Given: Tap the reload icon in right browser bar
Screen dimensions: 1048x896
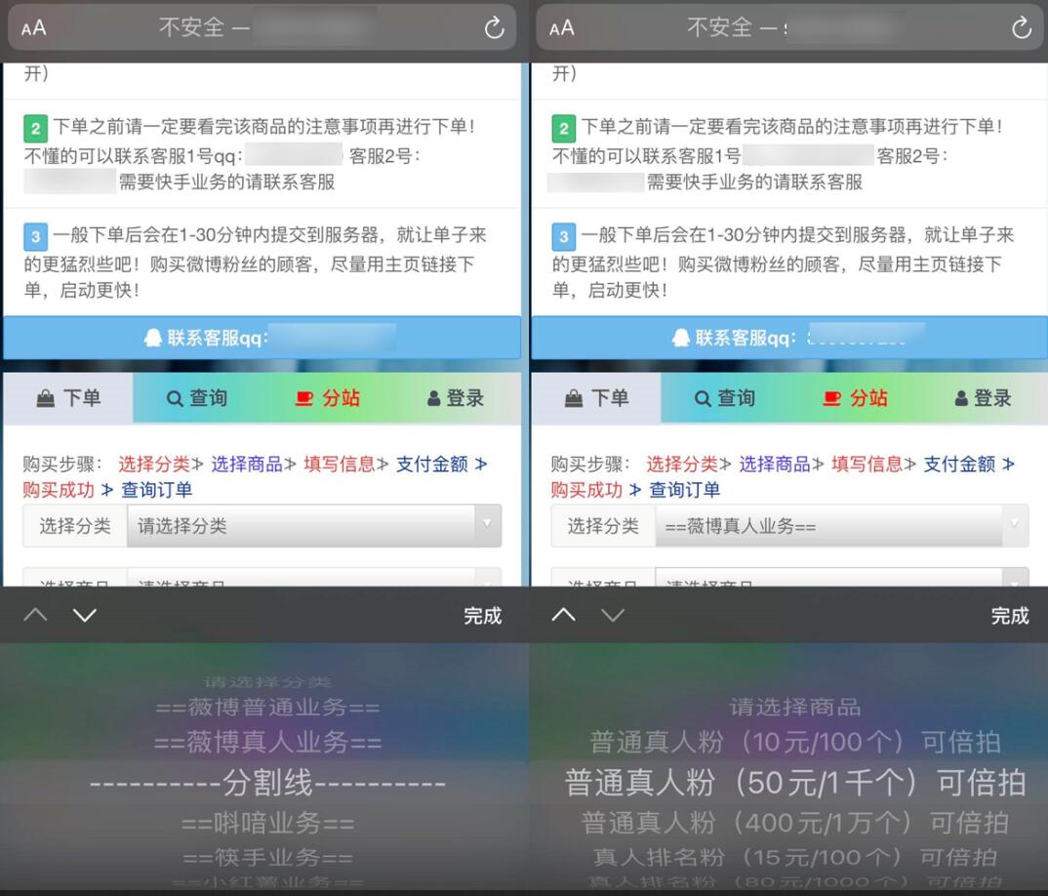Looking at the screenshot, I should point(1022,28).
